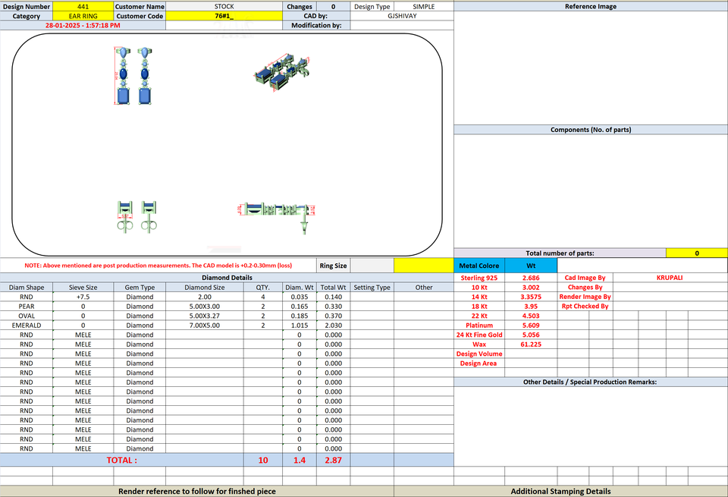Image resolution: width=728 pixels, height=497 pixels.
Task: Select the Category cell EAR RING
Action: pos(83,16)
